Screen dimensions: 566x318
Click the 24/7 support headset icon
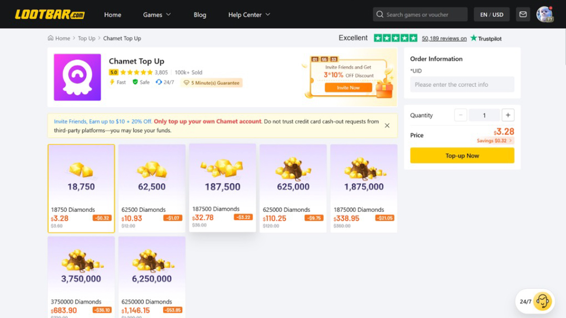(x=158, y=82)
